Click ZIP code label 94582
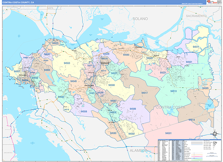The width and height of the screenshot is (223, 162). coord(132,133)
